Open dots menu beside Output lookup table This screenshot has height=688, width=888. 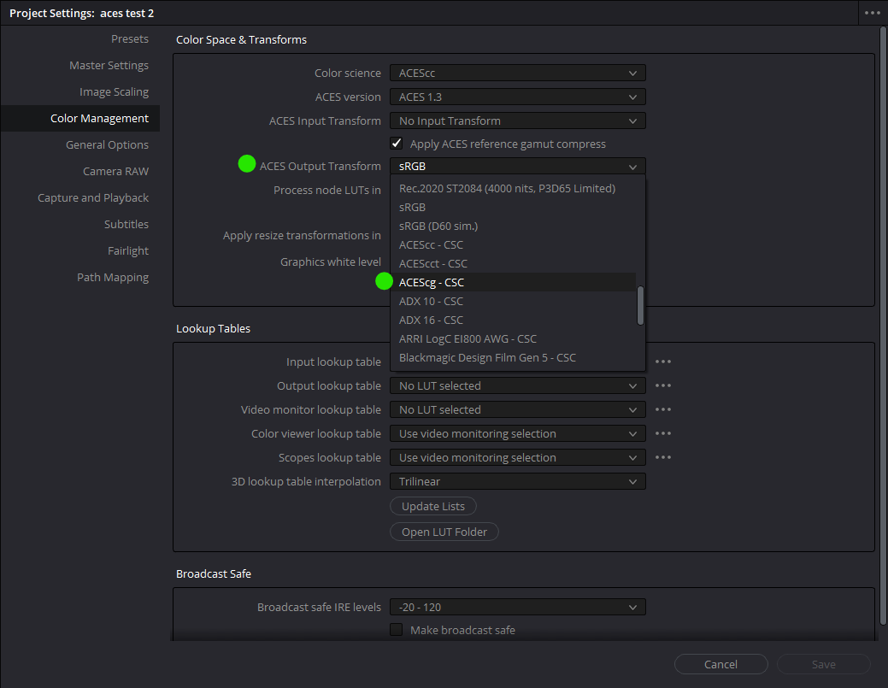(x=662, y=385)
